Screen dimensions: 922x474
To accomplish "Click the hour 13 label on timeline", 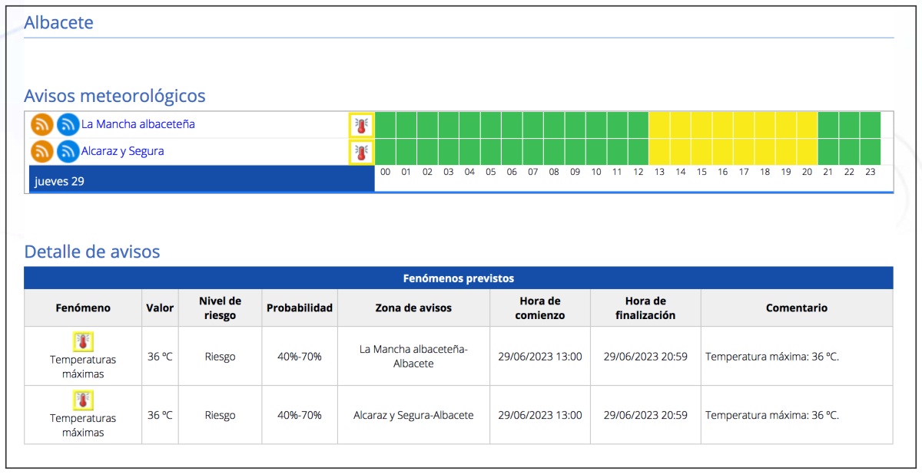I will point(659,173).
